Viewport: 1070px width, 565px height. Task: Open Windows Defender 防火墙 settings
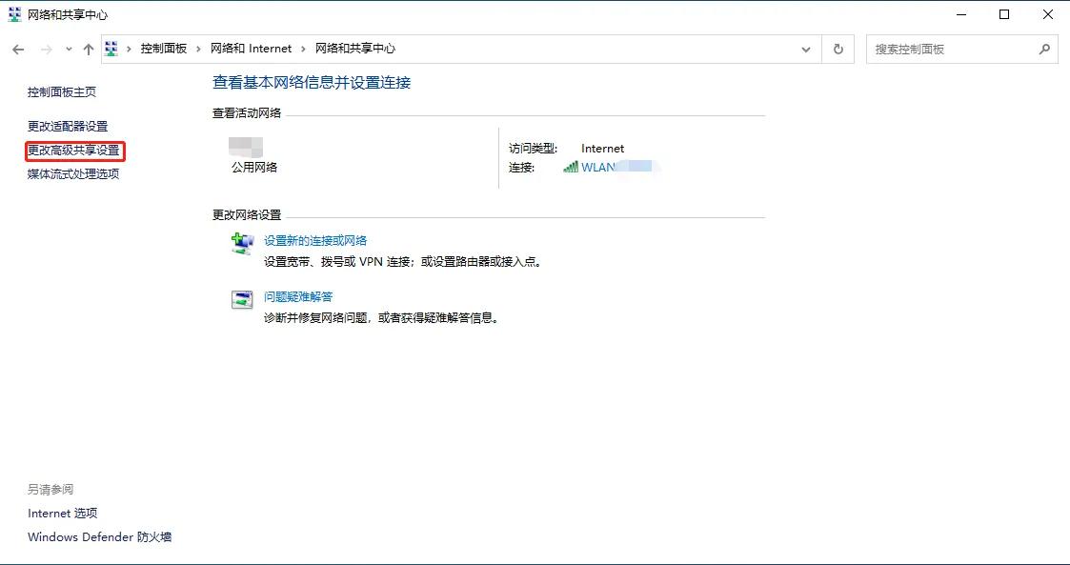click(x=98, y=536)
